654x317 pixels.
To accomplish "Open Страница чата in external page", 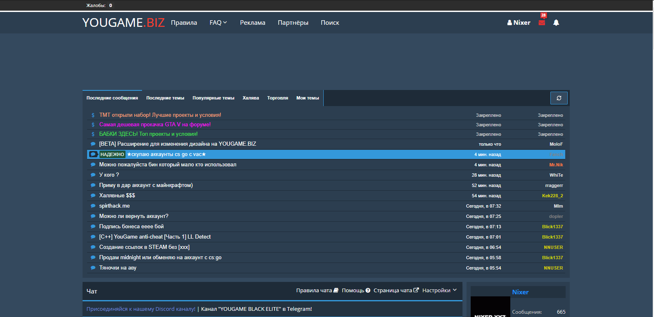I will click(x=396, y=291).
